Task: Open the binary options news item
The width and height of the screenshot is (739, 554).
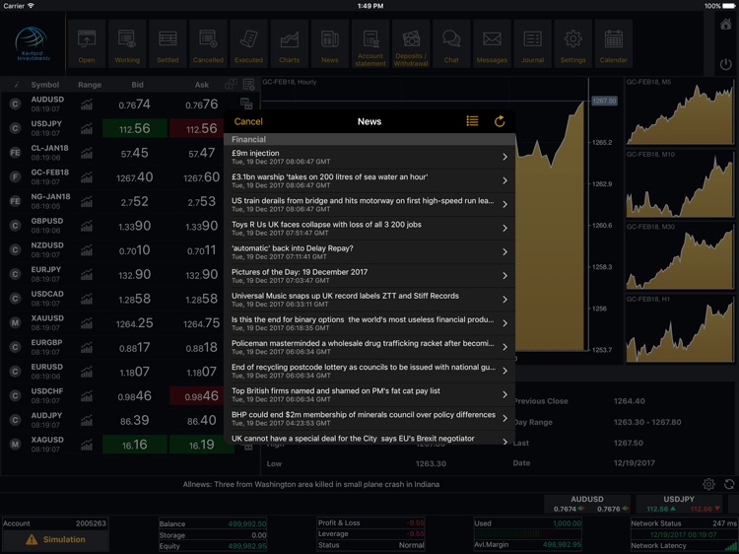Action: (x=369, y=323)
